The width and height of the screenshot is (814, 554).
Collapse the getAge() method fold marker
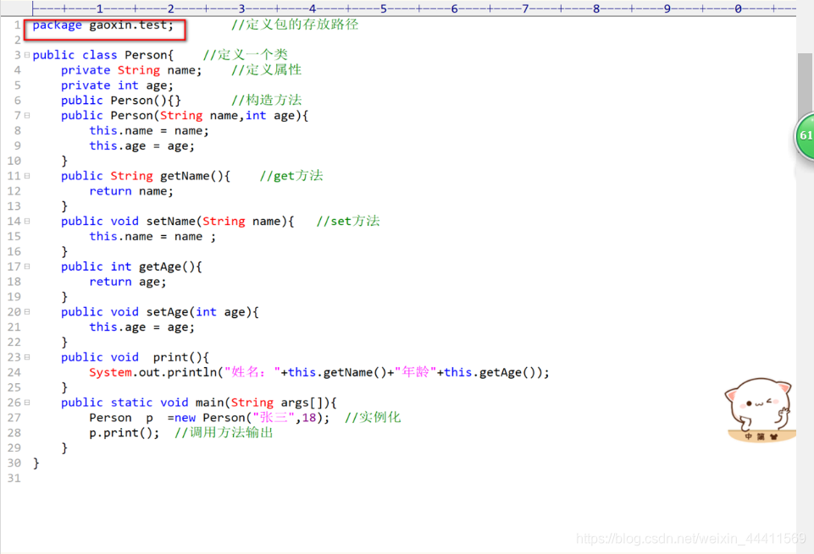click(27, 266)
